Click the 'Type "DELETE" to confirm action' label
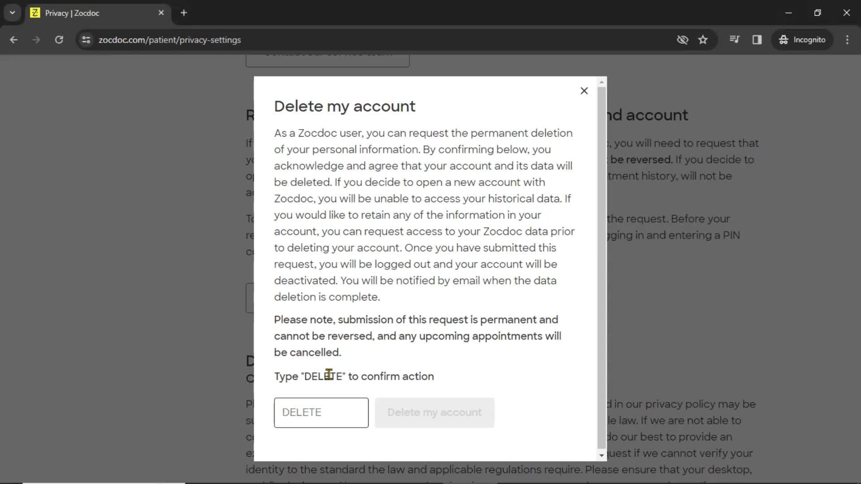 354,376
